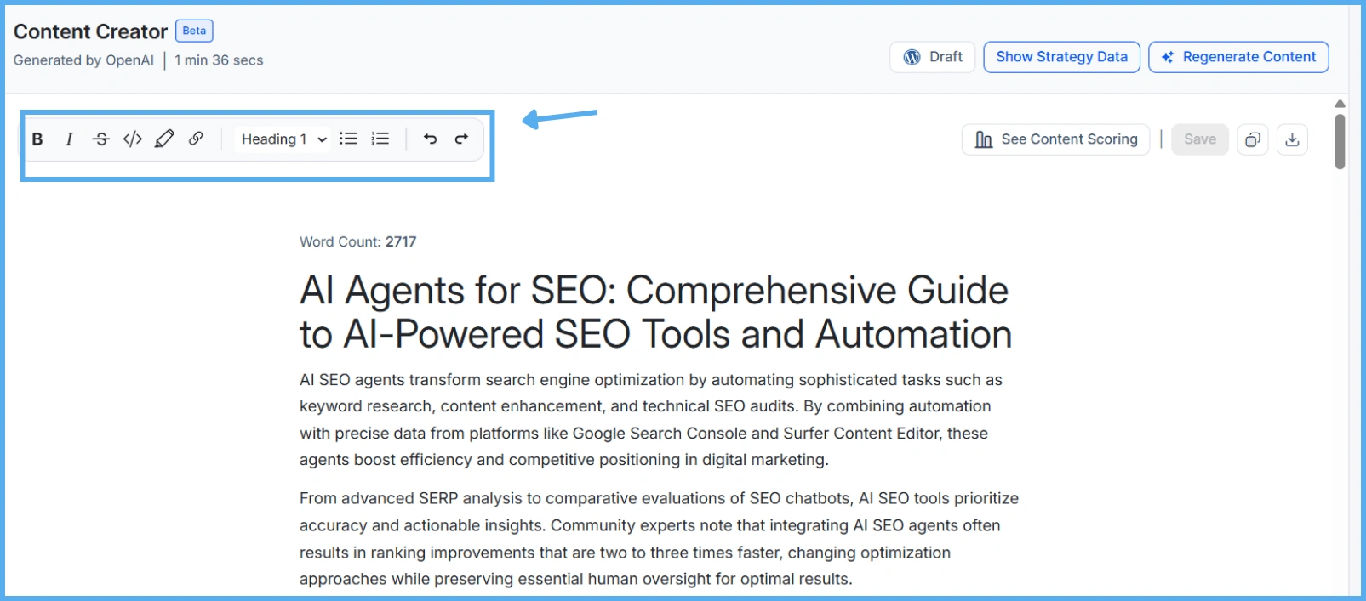1366x601 pixels.
Task: Open See Content Scoring panel
Action: click(1055, 139)
